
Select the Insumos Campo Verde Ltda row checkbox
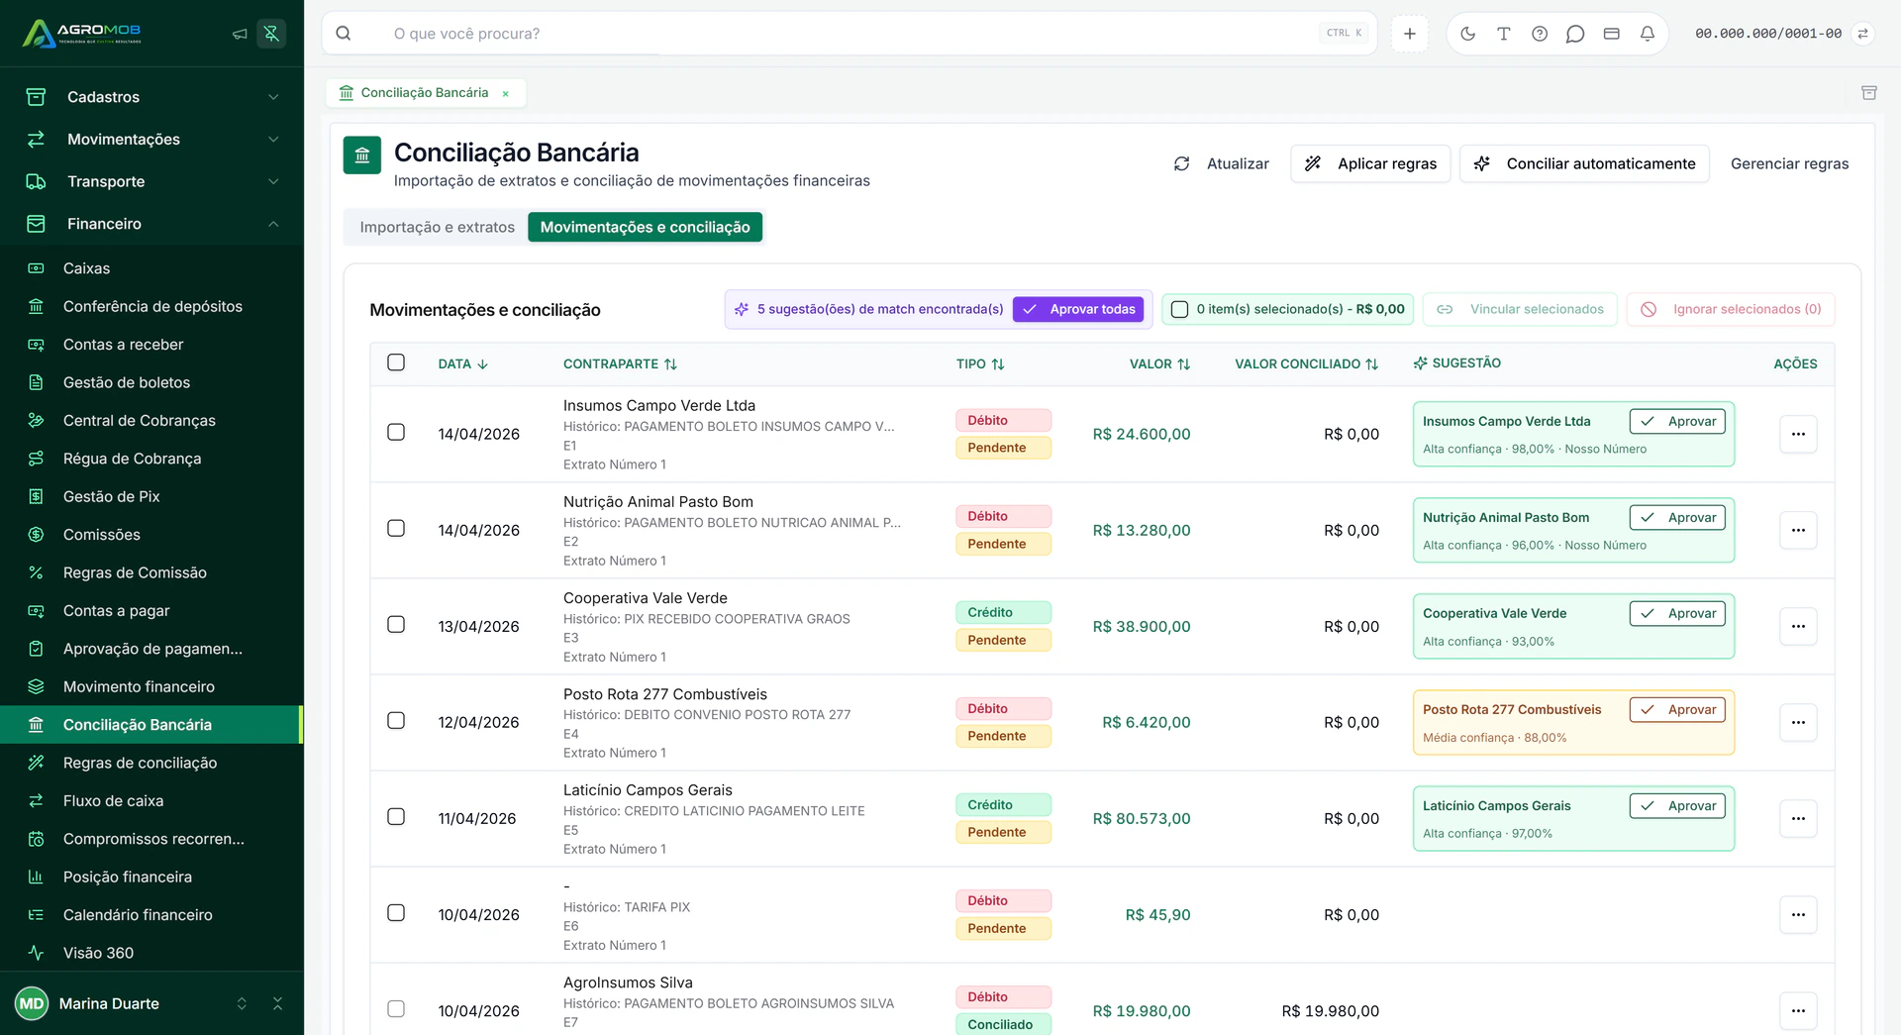click(396, 432)
